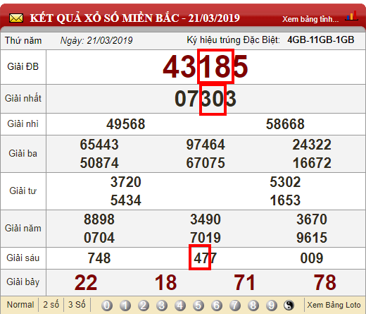Select digit 1 ball filter
Image resolution: width=366 pixels, height=314 pixels.
tap(125, 306)
